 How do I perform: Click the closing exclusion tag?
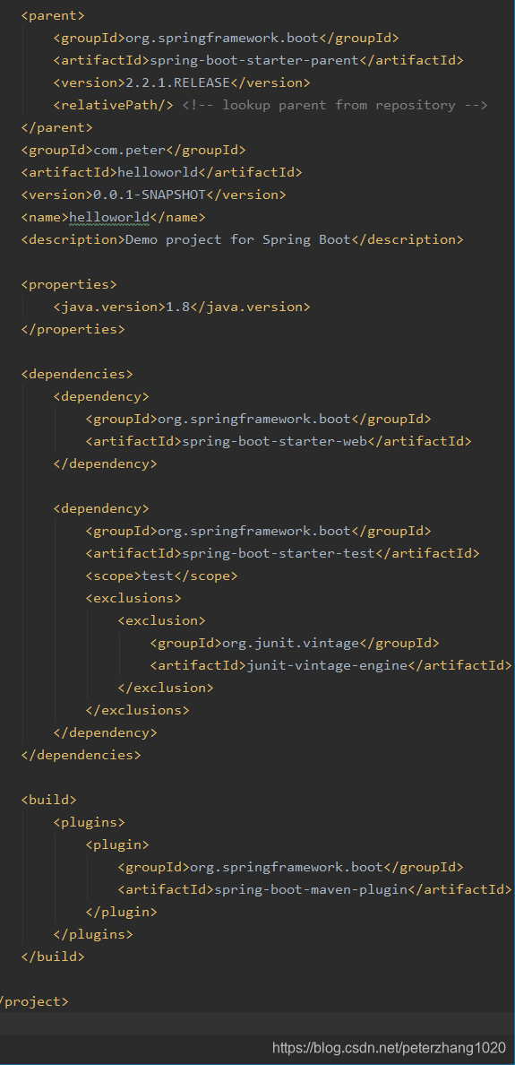click(166, 688)
